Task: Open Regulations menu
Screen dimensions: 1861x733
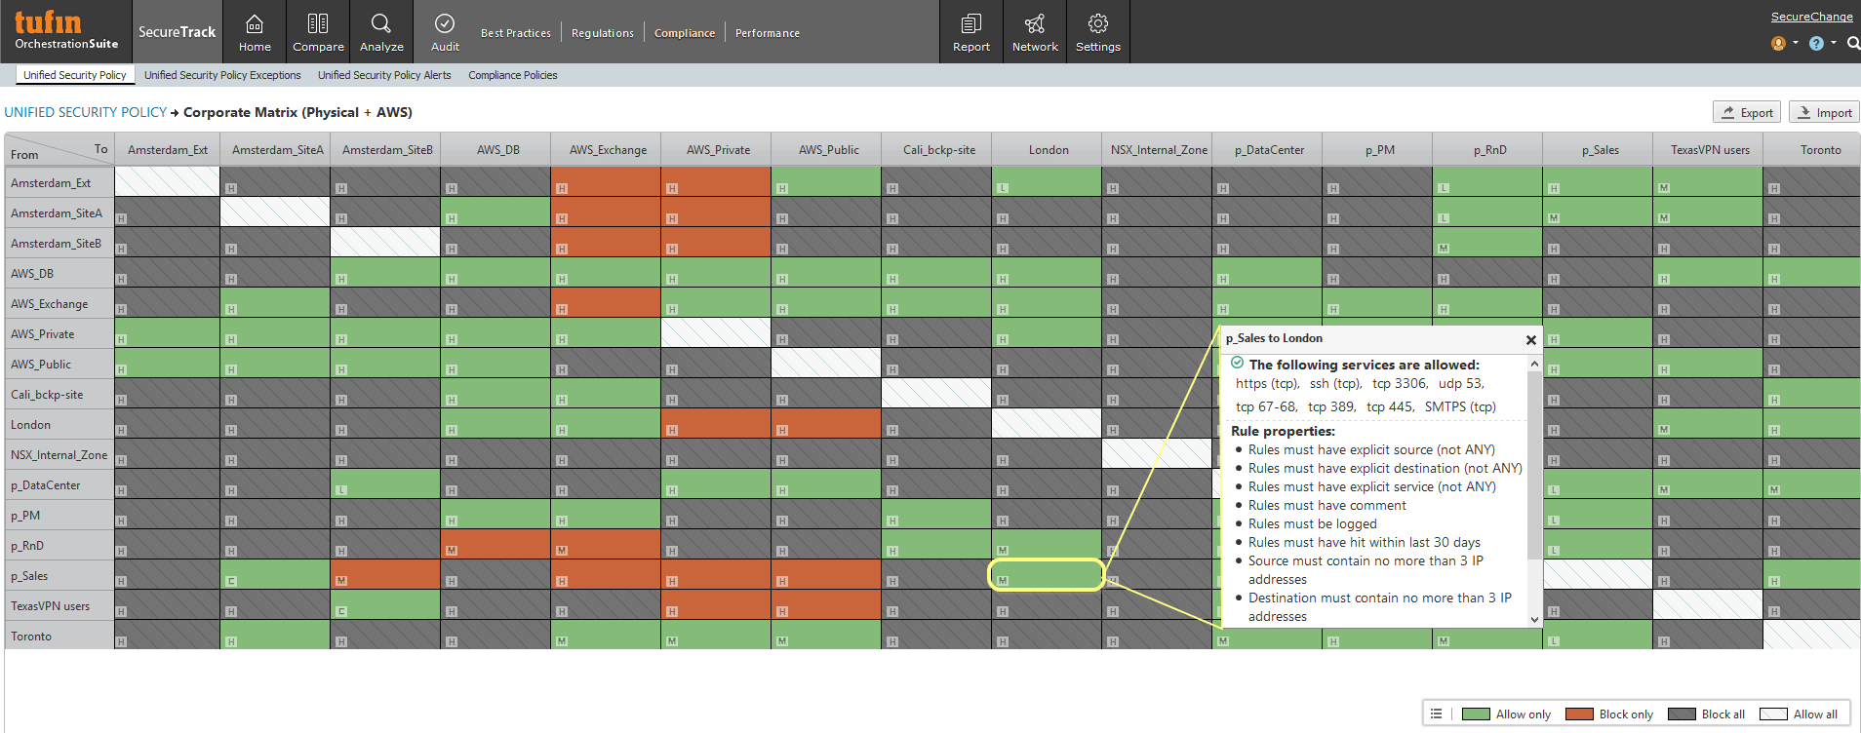Action: pyautogui.click(x=603, y=33)
